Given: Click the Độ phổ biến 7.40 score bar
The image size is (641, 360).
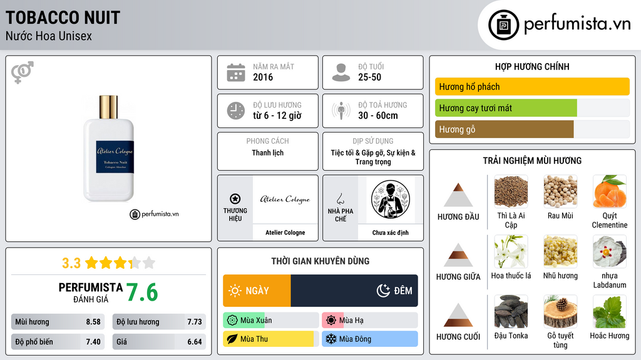Looking at the screenshot, I should pos(58,342).
